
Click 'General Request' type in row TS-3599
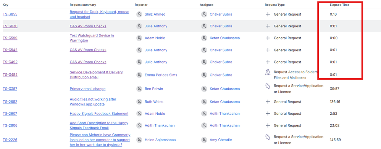pos(287,38)
